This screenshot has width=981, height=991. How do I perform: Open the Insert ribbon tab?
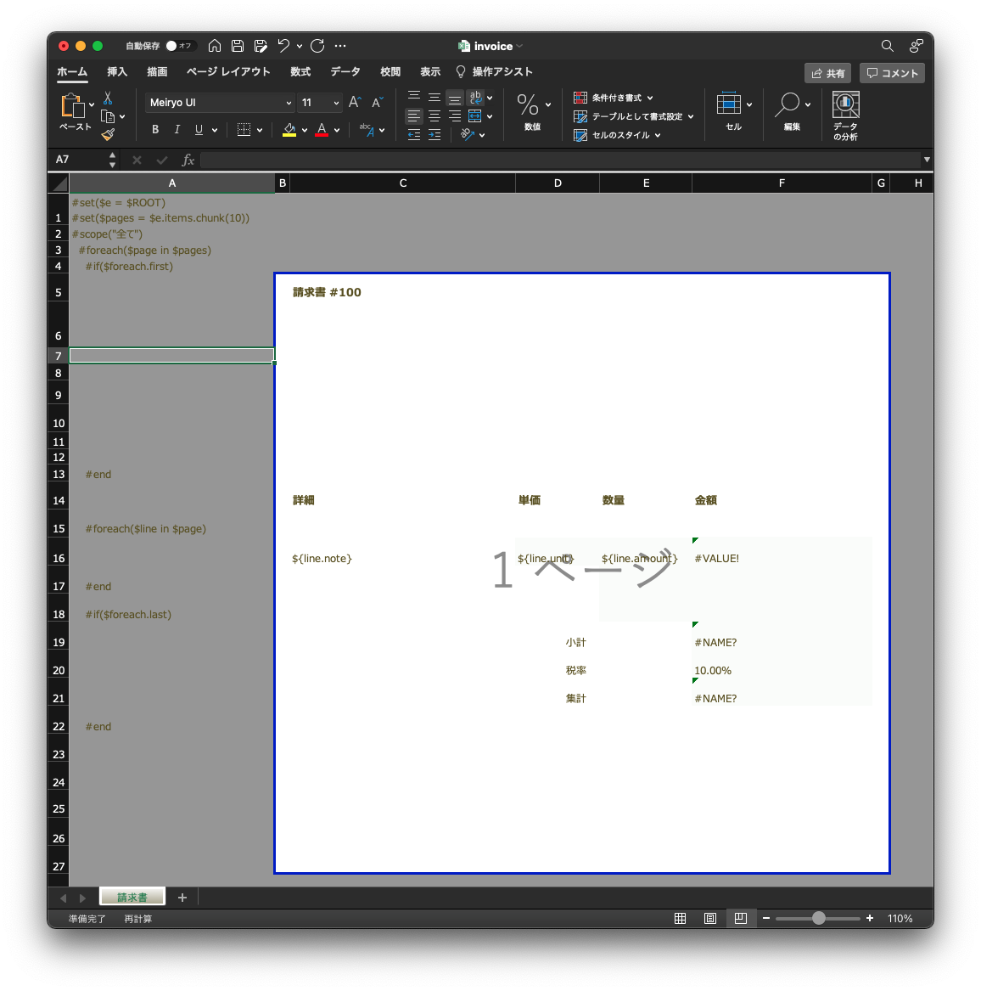pos(117,72)
